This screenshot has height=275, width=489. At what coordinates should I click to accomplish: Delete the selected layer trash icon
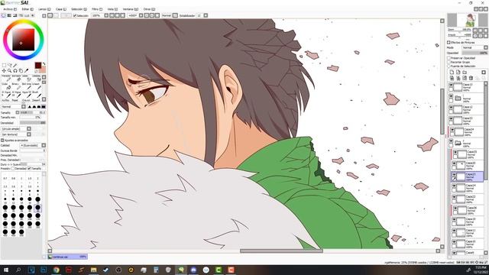coord(471,78)
